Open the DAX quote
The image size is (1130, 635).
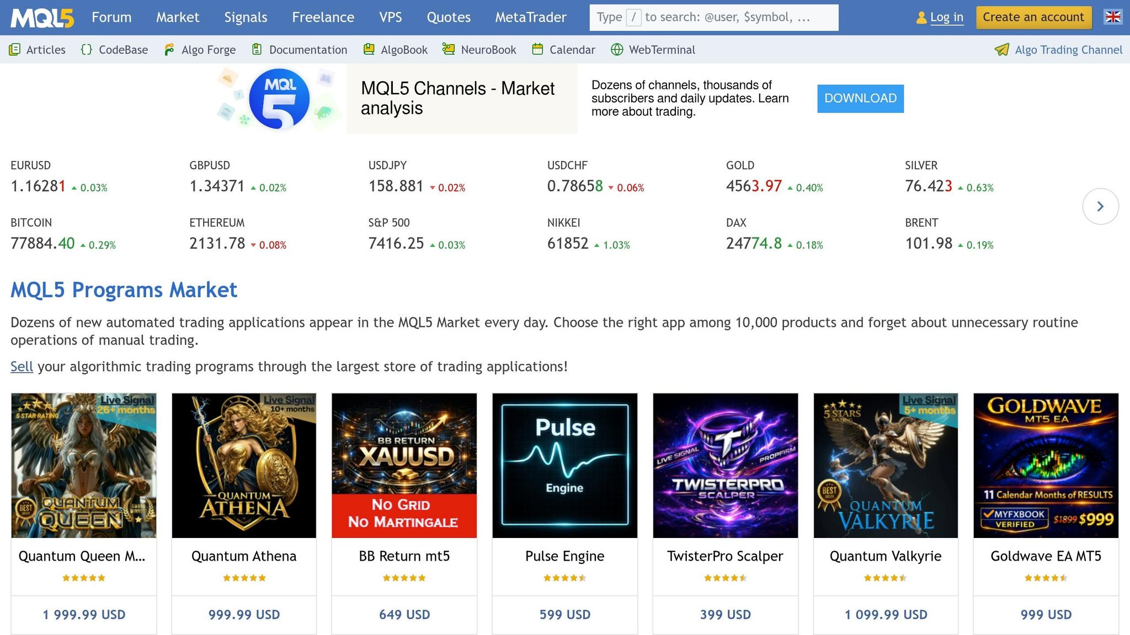(x=774, y=234)
